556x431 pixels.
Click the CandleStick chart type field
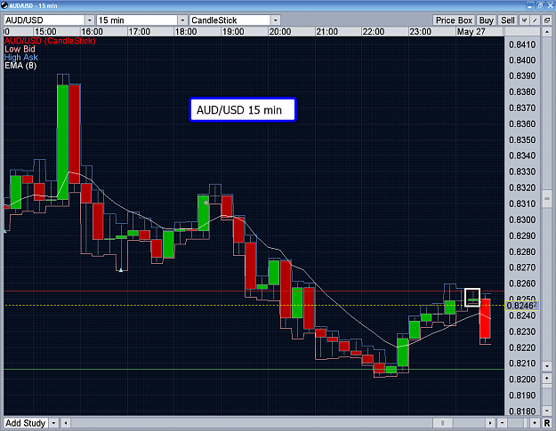pyautogui.click(x=230, y=20)
